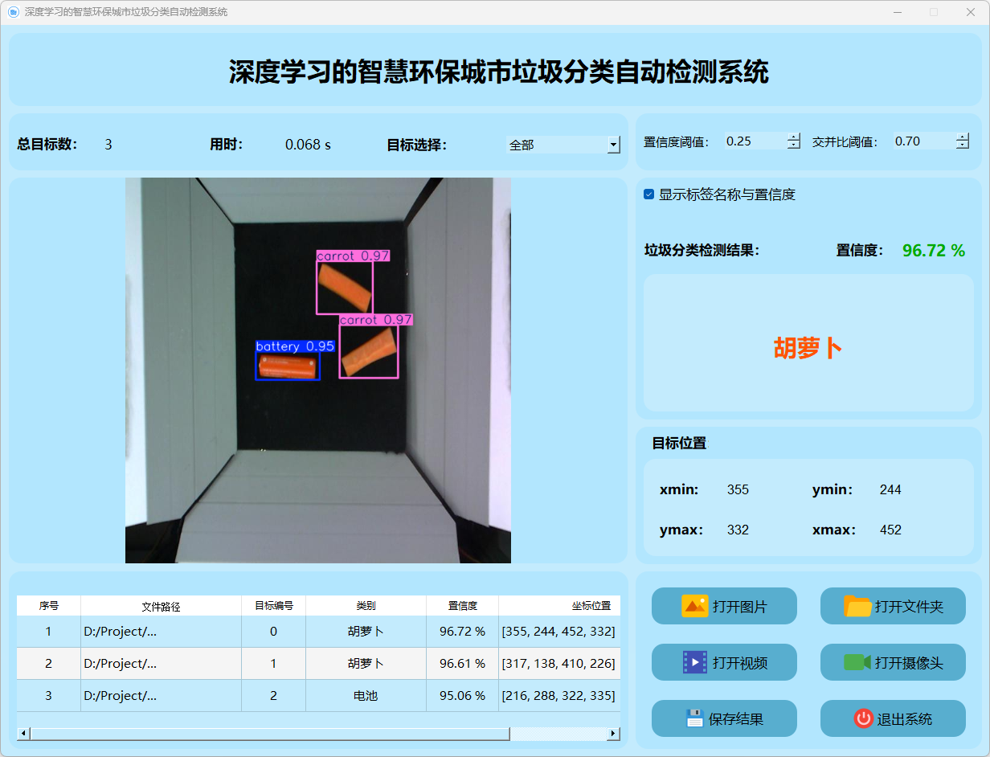Click the battery 0.95 detection box

[288, 366]
